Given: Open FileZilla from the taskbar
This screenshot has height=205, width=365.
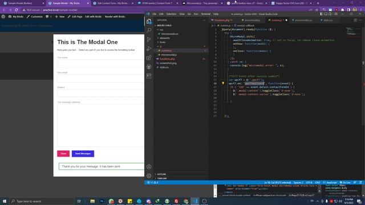Looking at the screenshot, I should click(x=176, y=201).
